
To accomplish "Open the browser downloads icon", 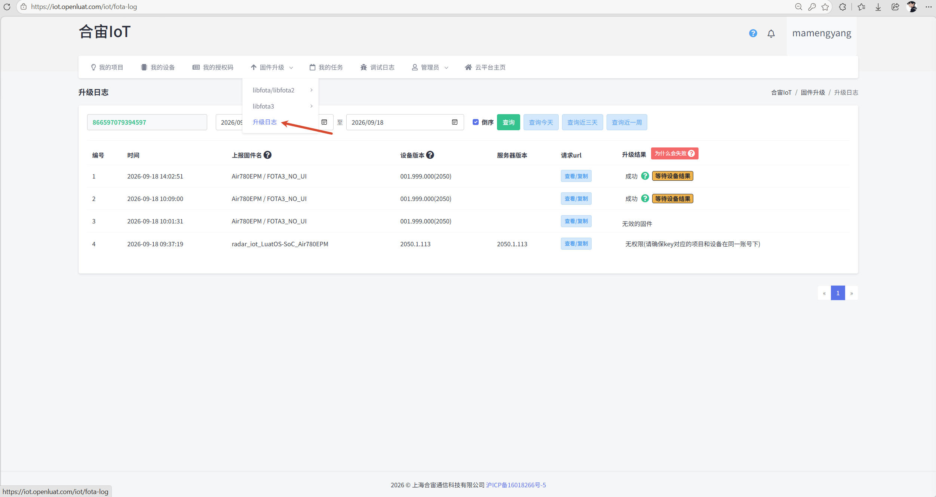I will (878, 7).
